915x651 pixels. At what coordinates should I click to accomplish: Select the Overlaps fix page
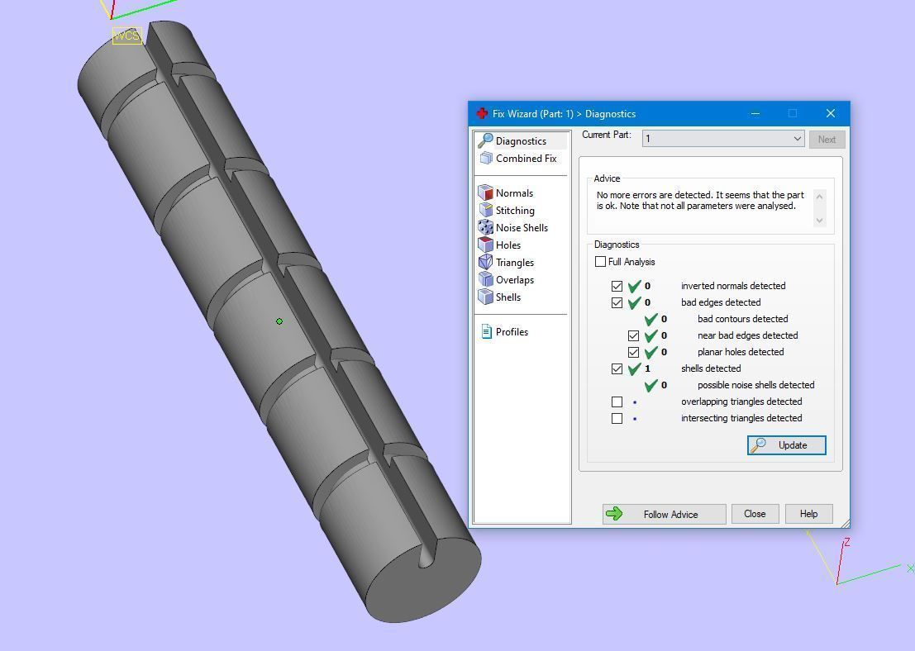[x=515, y=280]
